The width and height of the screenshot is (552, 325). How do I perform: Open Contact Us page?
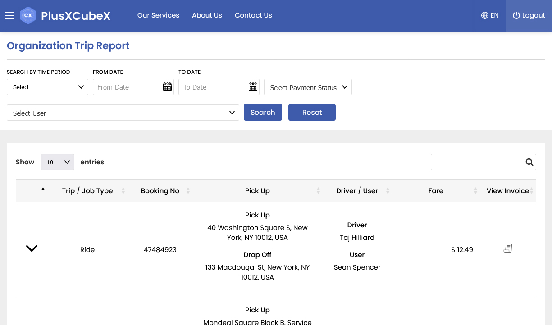click(x=253, y=15)
